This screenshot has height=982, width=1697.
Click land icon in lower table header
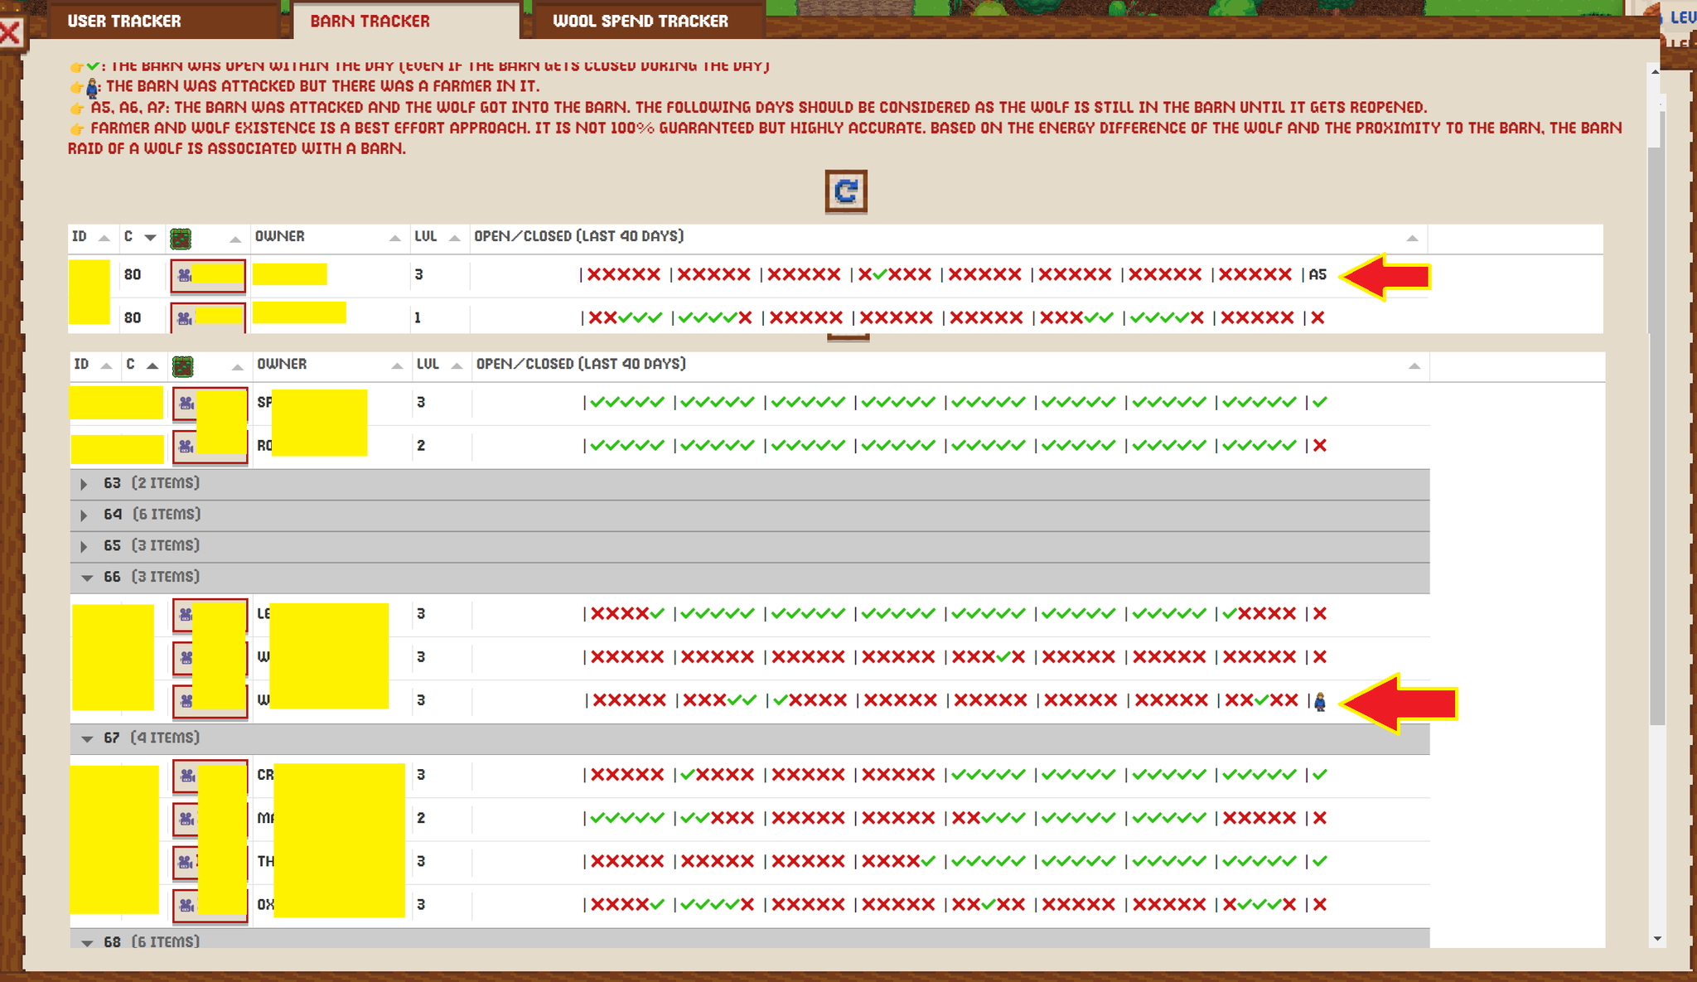pos(182,366)
